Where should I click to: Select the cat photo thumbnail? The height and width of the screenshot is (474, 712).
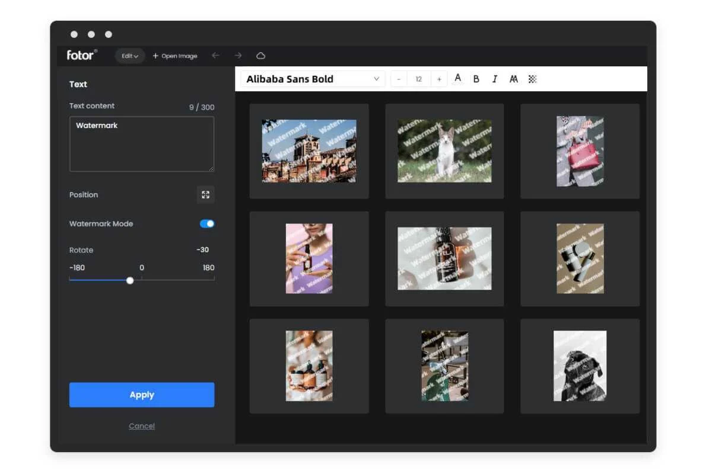point(444,150)
